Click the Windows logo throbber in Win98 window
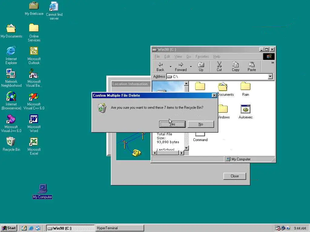The image size is (310, 232). tap(269, 56)
